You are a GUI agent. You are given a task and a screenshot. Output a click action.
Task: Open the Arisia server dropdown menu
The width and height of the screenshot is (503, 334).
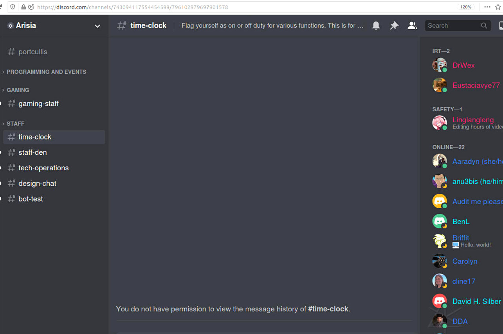pos(97,26)
